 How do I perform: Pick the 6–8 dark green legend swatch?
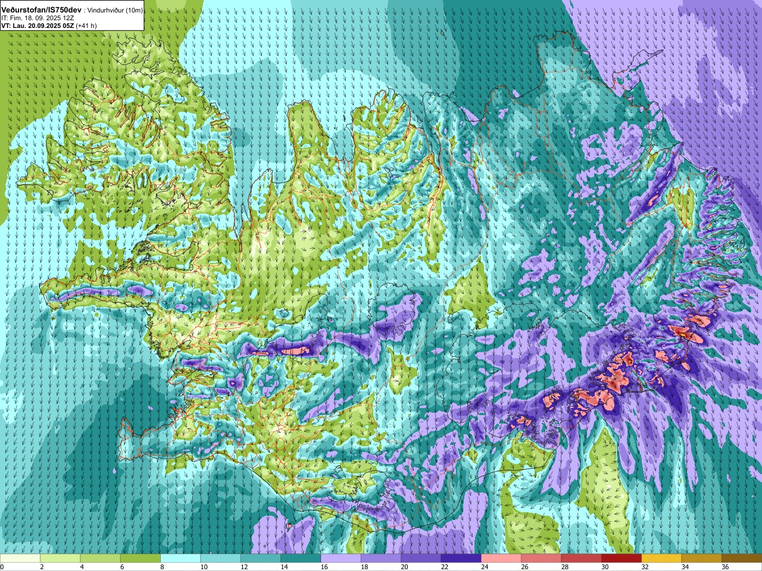(140, 559)
